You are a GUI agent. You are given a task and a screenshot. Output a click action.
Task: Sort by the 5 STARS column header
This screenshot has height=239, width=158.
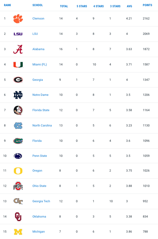point(82,6)
